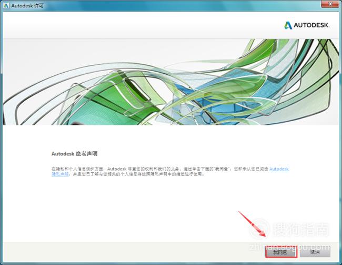This screenshot has height=265, width=342.
Task: Close the Autodesk 许可 window
Action: pos(330,4)
